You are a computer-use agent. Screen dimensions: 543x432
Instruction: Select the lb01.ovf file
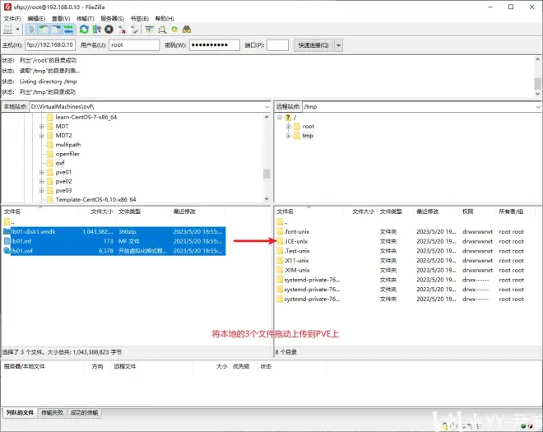pyautogui.click(x=114, y=251)
